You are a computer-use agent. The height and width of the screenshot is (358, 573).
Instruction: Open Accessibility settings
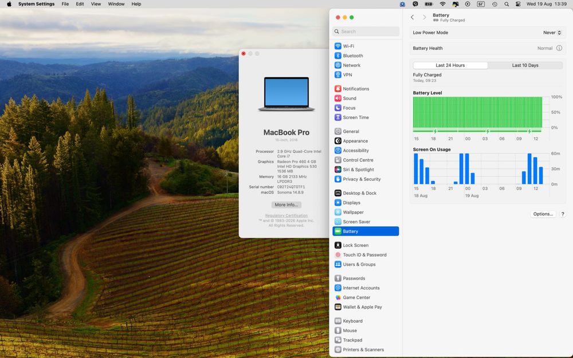click(x=366, y=150)
